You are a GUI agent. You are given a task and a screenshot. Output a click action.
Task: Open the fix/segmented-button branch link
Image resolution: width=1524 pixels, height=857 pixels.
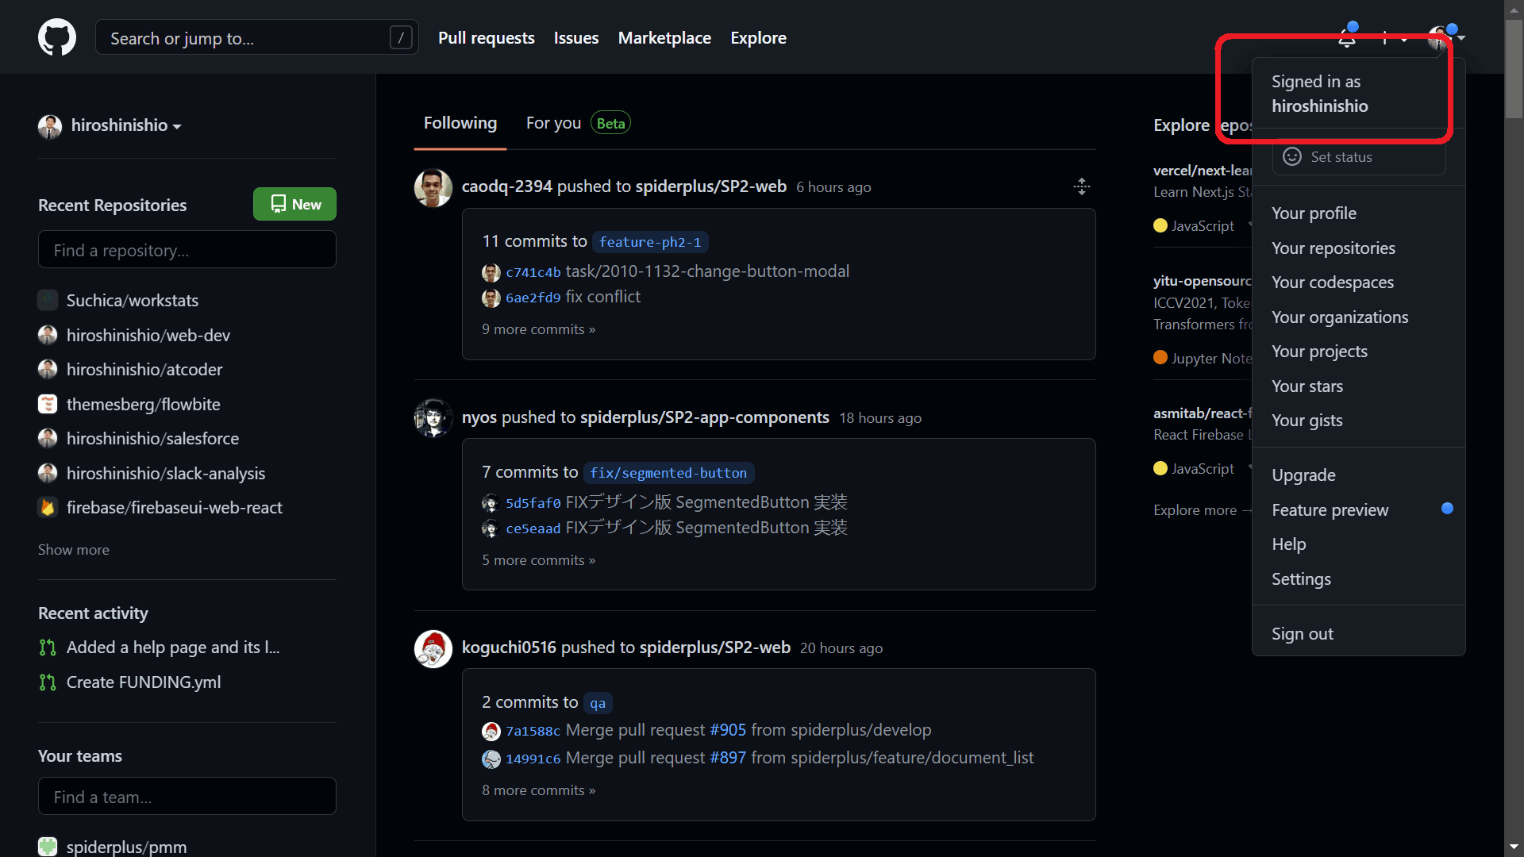[668, 472]
